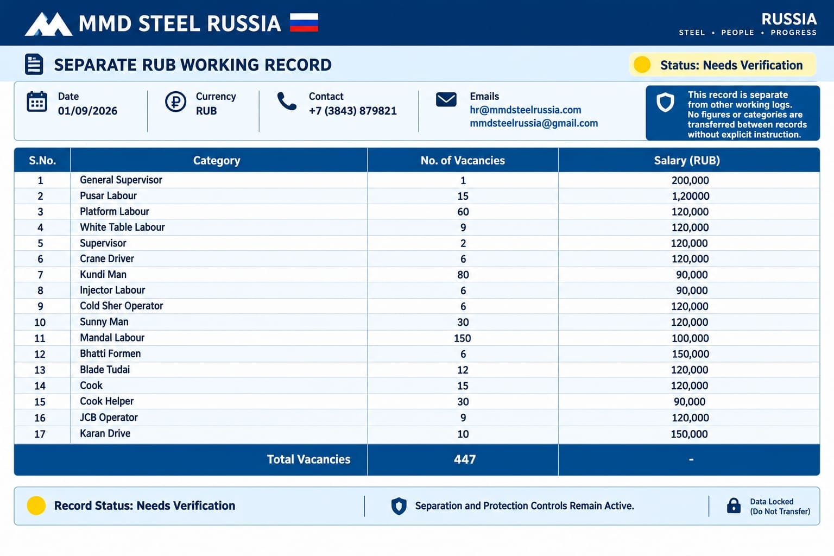The width and height of the screenshot is (834, 556).
Task: Click the S.No. column header
Action: point(42,160)
